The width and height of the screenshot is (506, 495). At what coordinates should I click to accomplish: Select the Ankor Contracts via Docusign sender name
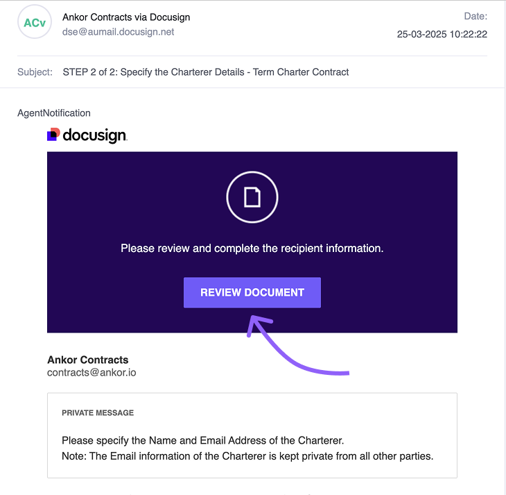point(126,17)
